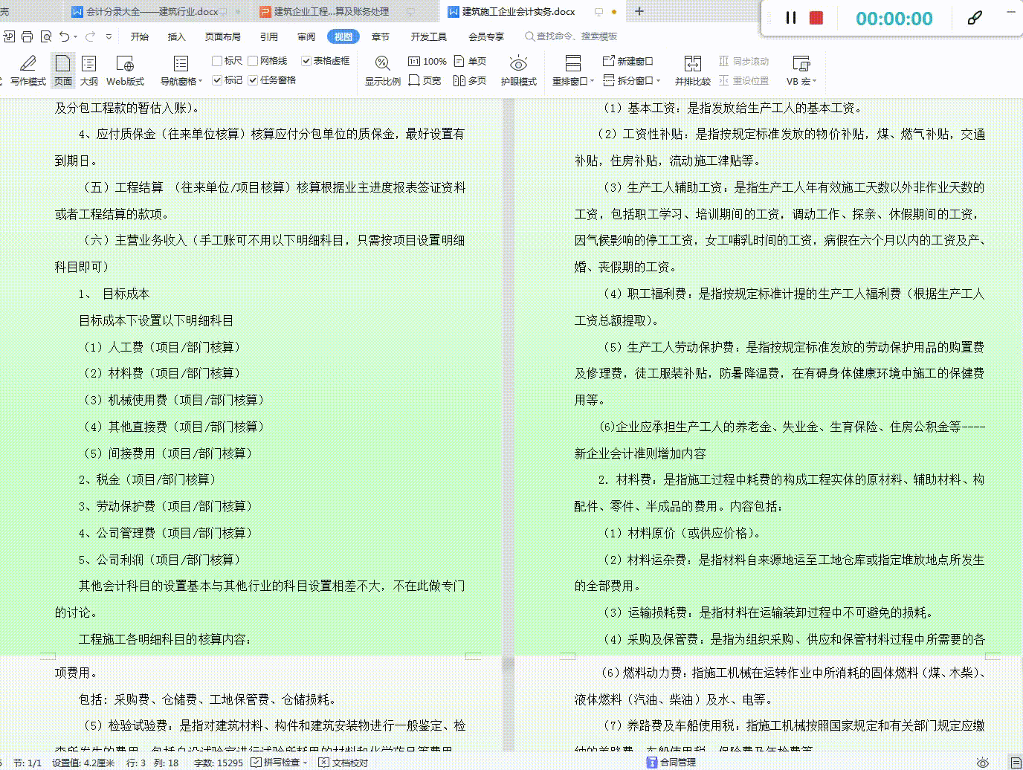
Task: Open a 新建窗口 new window
Action: [x=636, y=61]
